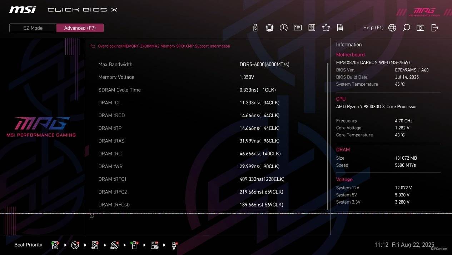452x255 pixels.
Task: Open the language globe icon
Action: (392, 27)
